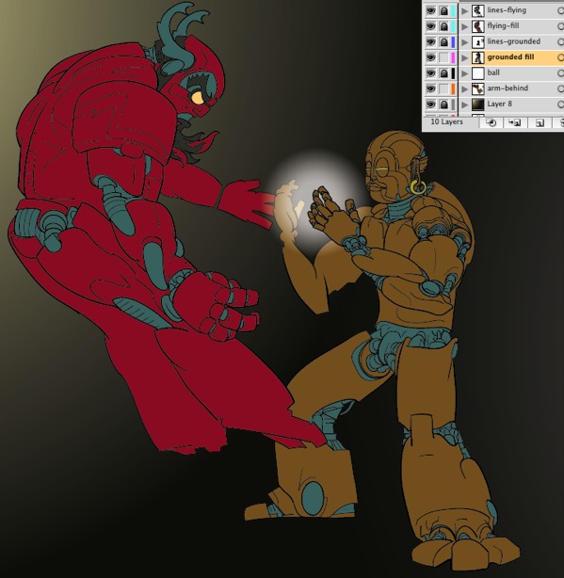Click the Layer 8 gradient thumbnail
Viewport: 564px width, 578px height.
pos(477,104)
